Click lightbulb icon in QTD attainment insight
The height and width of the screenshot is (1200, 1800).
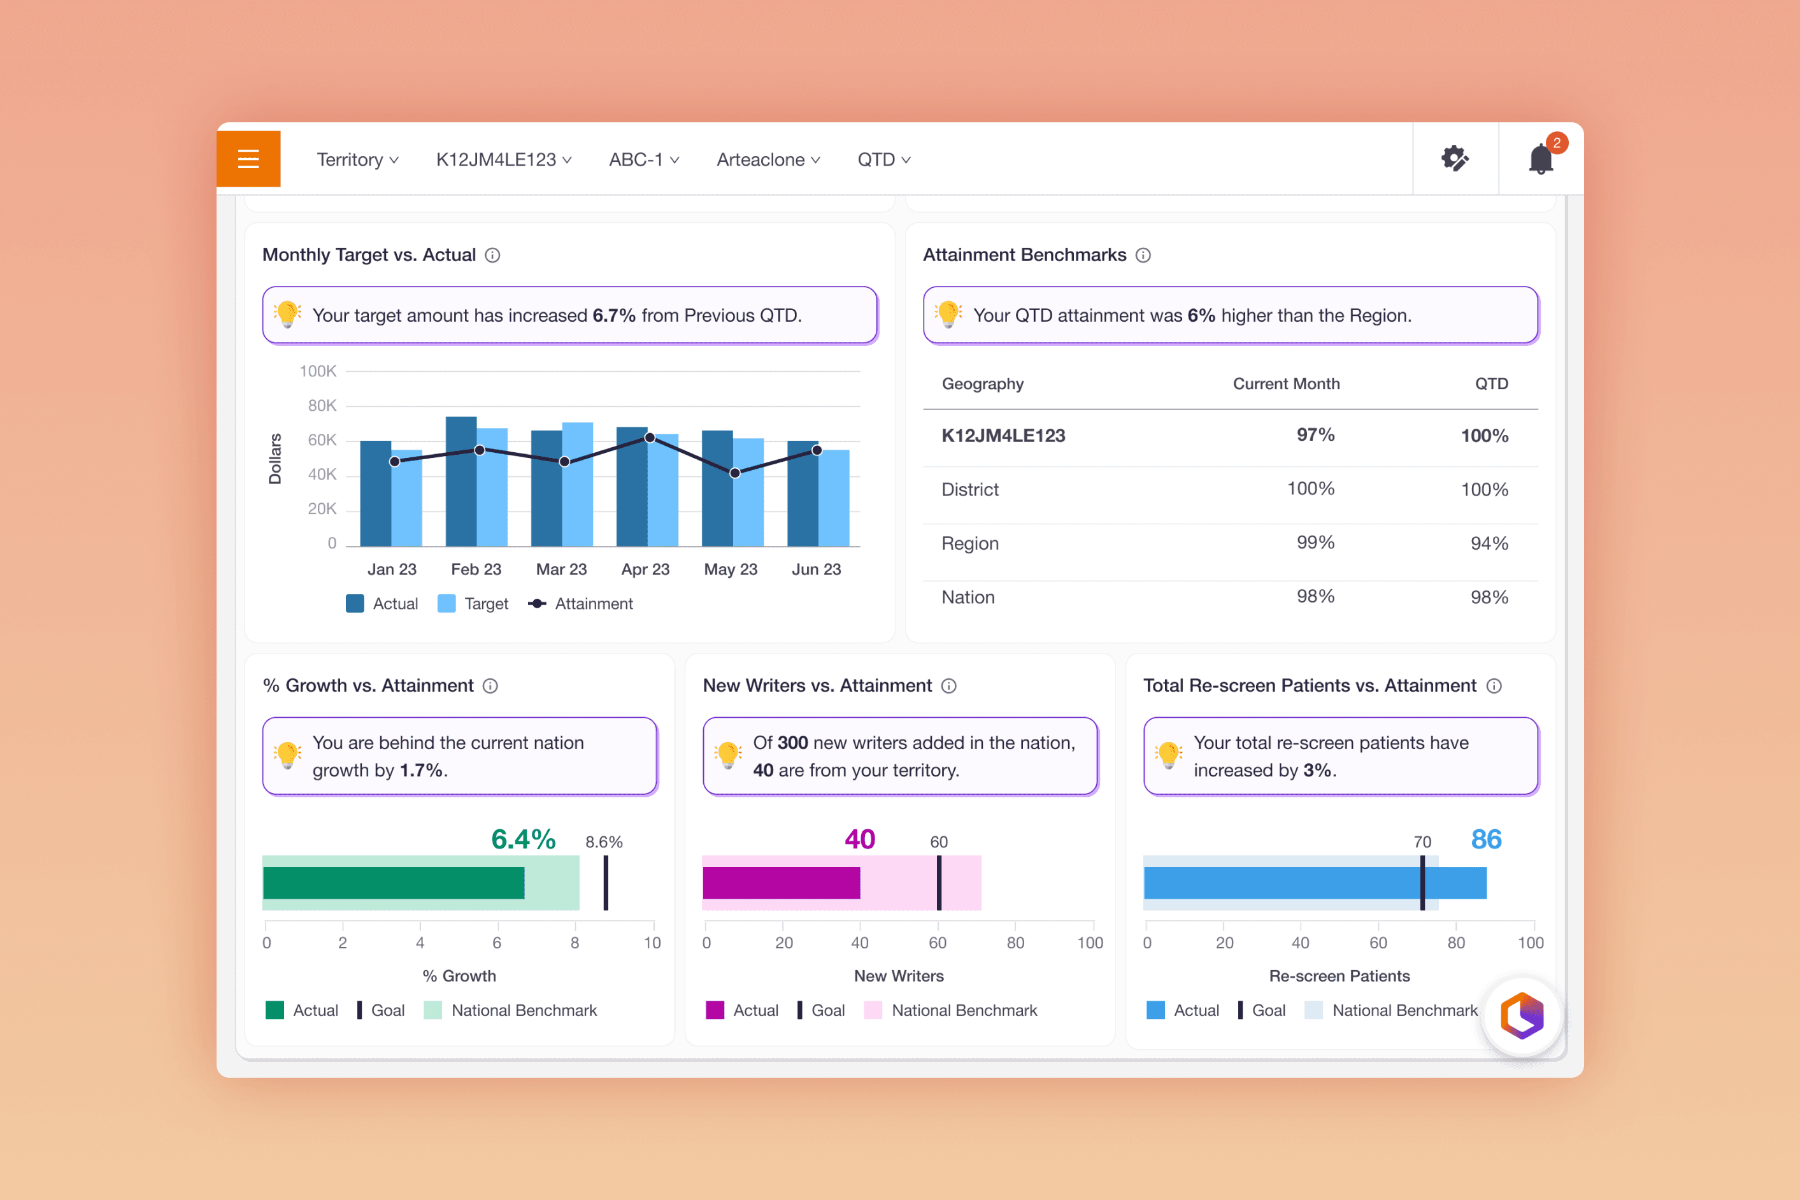pyautogui.click(x=948, y=315)
